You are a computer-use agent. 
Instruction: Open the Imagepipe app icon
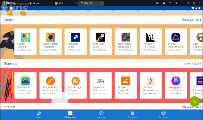[176, 81]
